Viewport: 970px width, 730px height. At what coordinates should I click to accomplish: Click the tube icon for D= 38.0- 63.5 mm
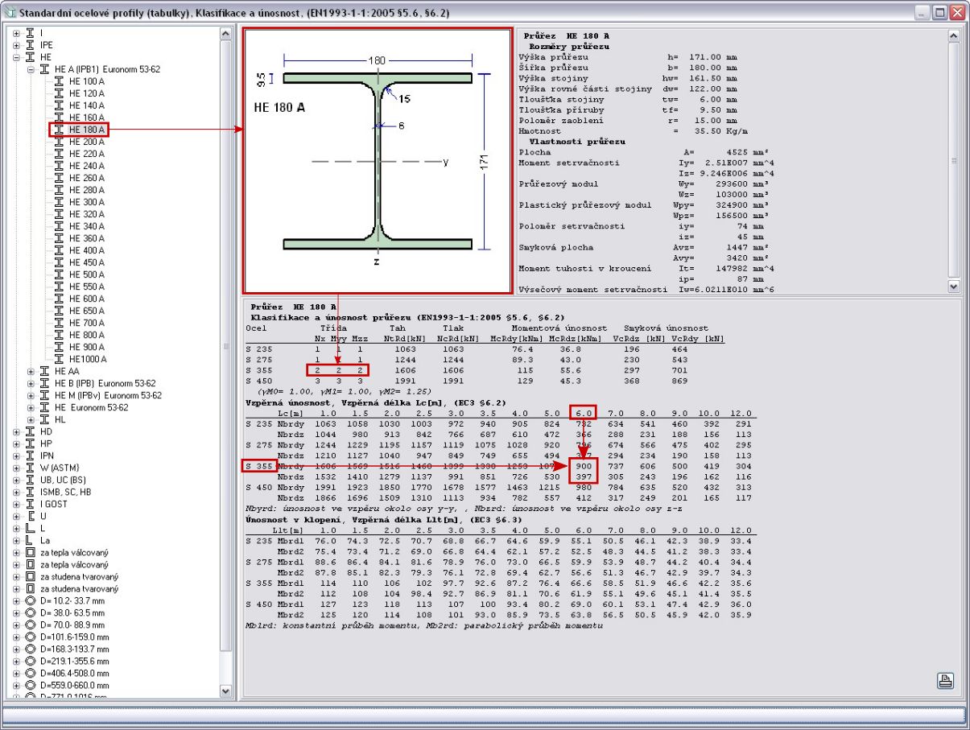pyautogui.click(x=31, y=612)
